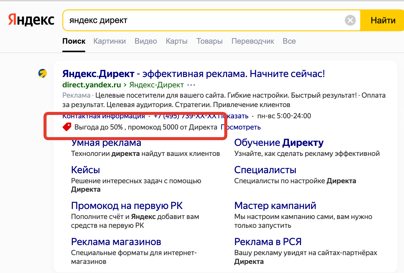The image size is (404, 273).
Task: Click the Яндекс-Директ breadcrumb link
Action: [x=156, y=85]
